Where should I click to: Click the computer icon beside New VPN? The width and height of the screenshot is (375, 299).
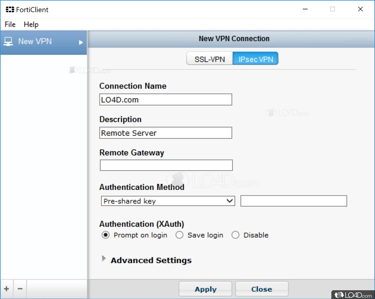tap(8, 42)
